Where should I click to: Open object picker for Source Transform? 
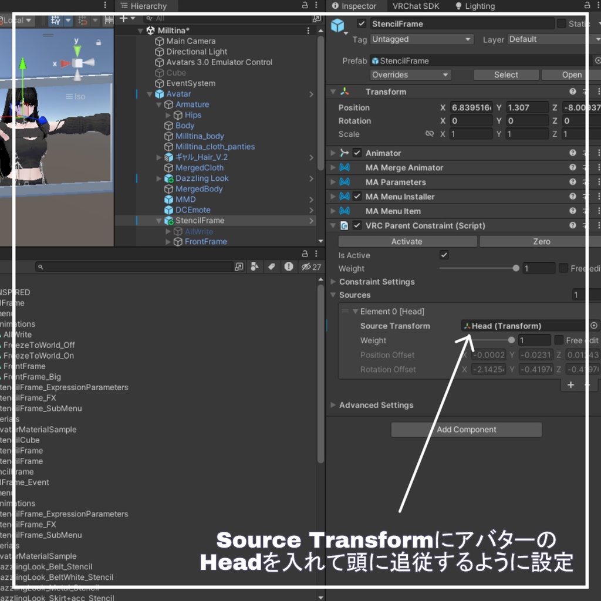[594, 326]
